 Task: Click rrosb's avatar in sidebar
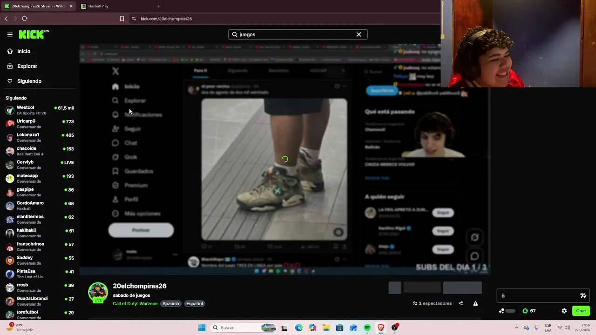tap(10, 288)
